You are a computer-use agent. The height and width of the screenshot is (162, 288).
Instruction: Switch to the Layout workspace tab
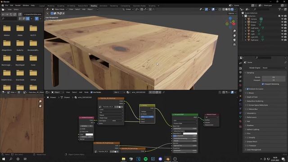click(x=42, y=6)
